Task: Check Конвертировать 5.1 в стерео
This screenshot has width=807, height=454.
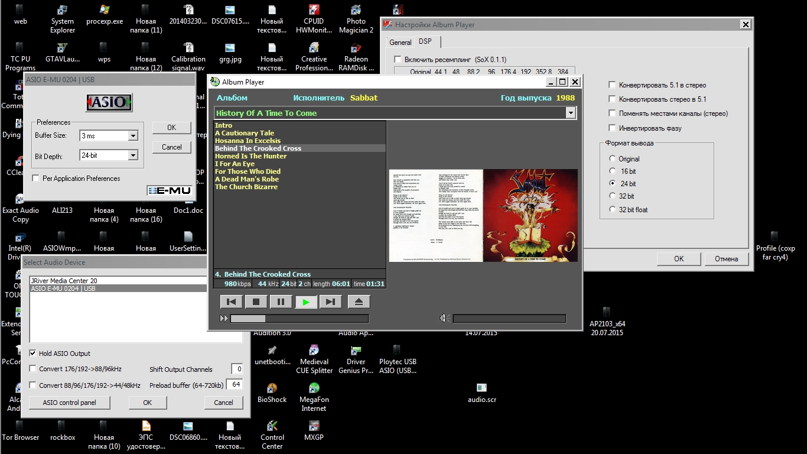Action: pos(613,85)
